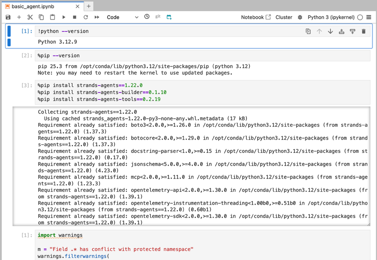
Task: Restart kernel and run all cells icon
Action: click(97, 17)
